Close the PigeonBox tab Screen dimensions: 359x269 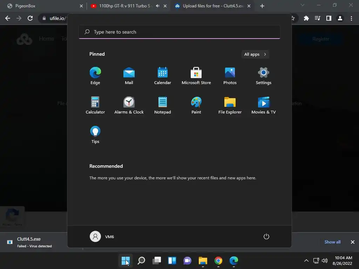[81, 6]
